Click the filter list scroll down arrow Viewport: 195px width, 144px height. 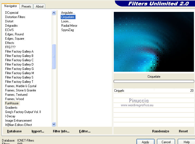click(x=54, y=124)
